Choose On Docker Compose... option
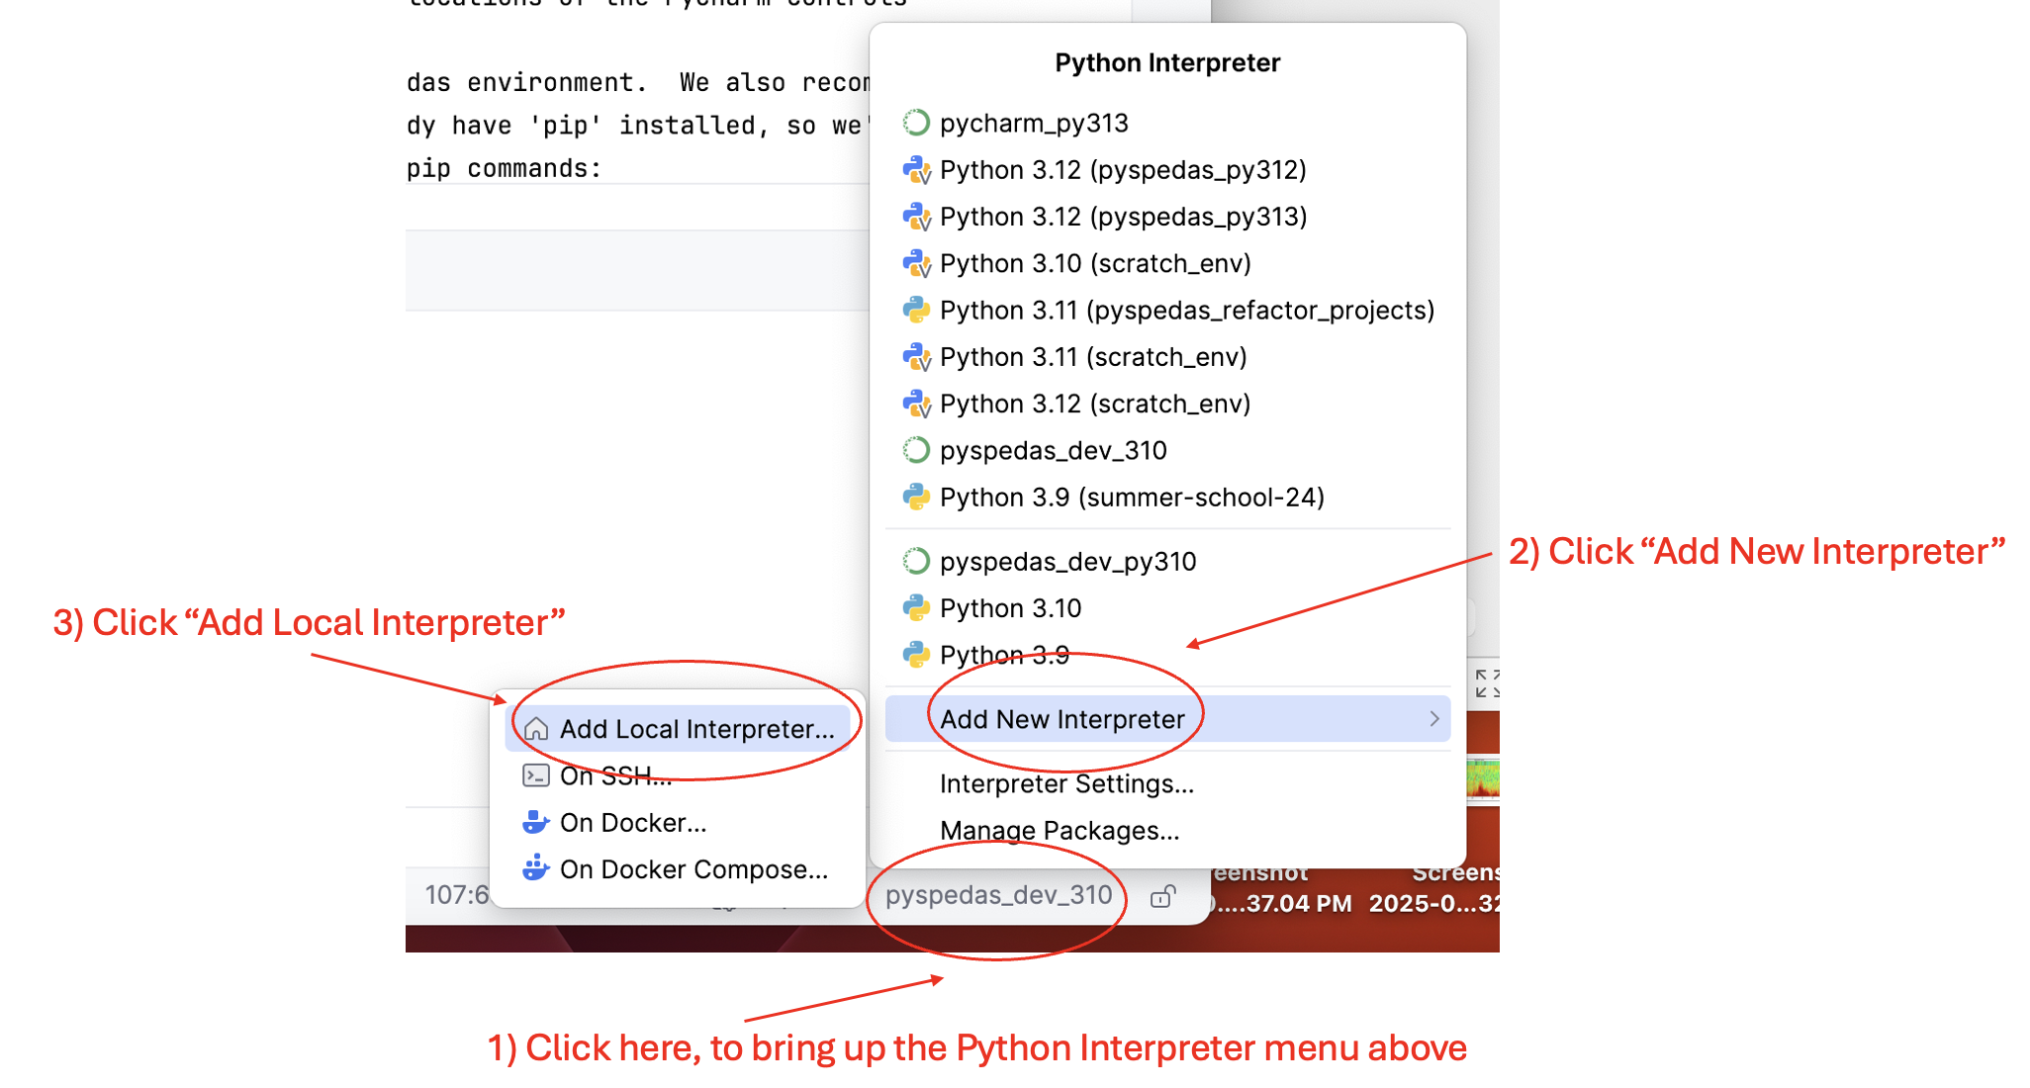The width and height of the screenshot is (2030, 1088). coord(678,869)
